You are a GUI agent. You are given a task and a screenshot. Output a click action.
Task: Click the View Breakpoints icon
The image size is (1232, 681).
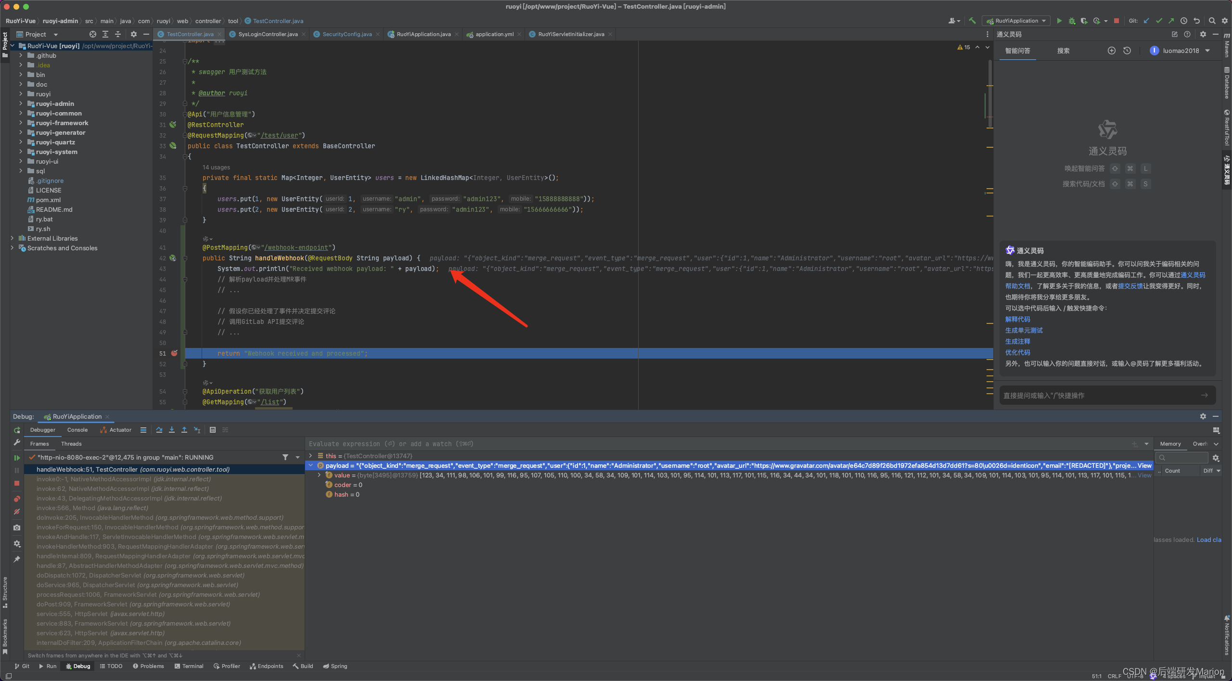point(17,499)
